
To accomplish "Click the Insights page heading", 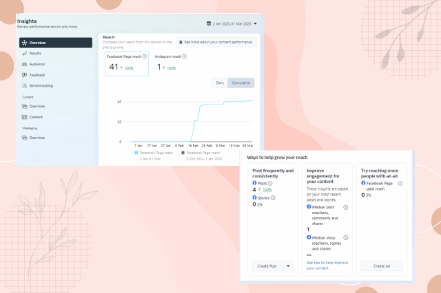I will coord(27,21).
